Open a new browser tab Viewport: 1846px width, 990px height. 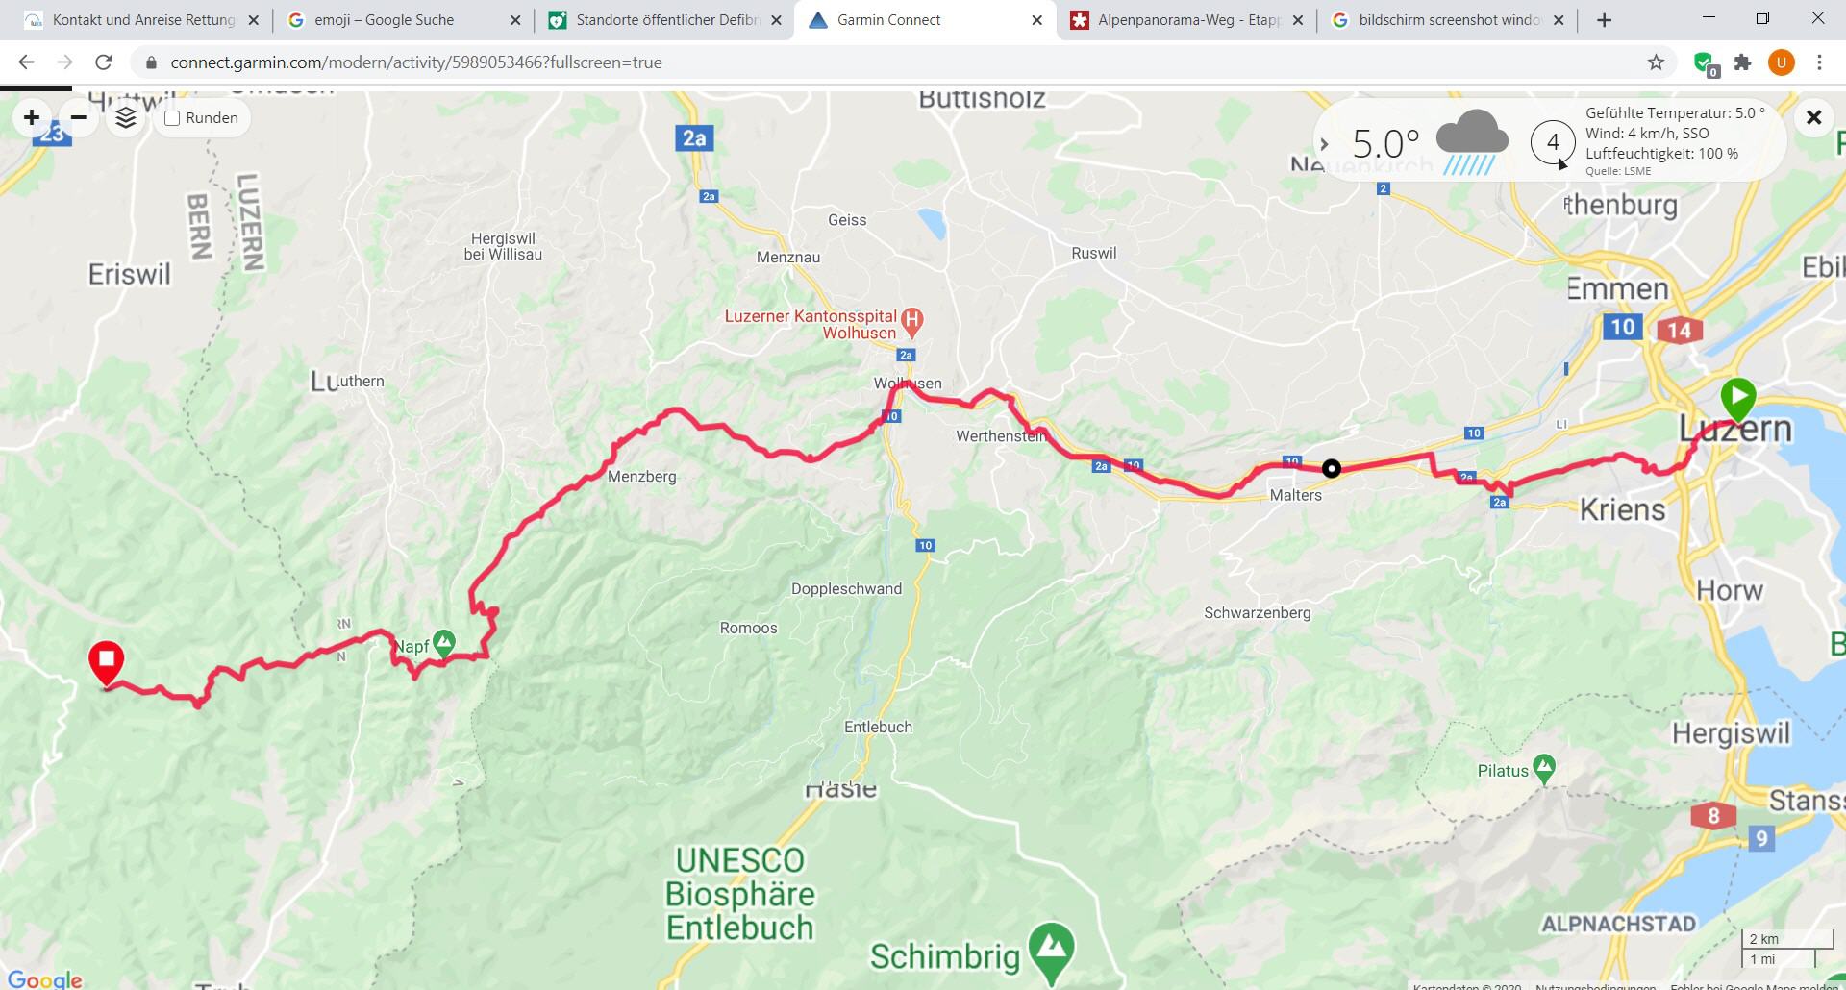coord(1604,20)
